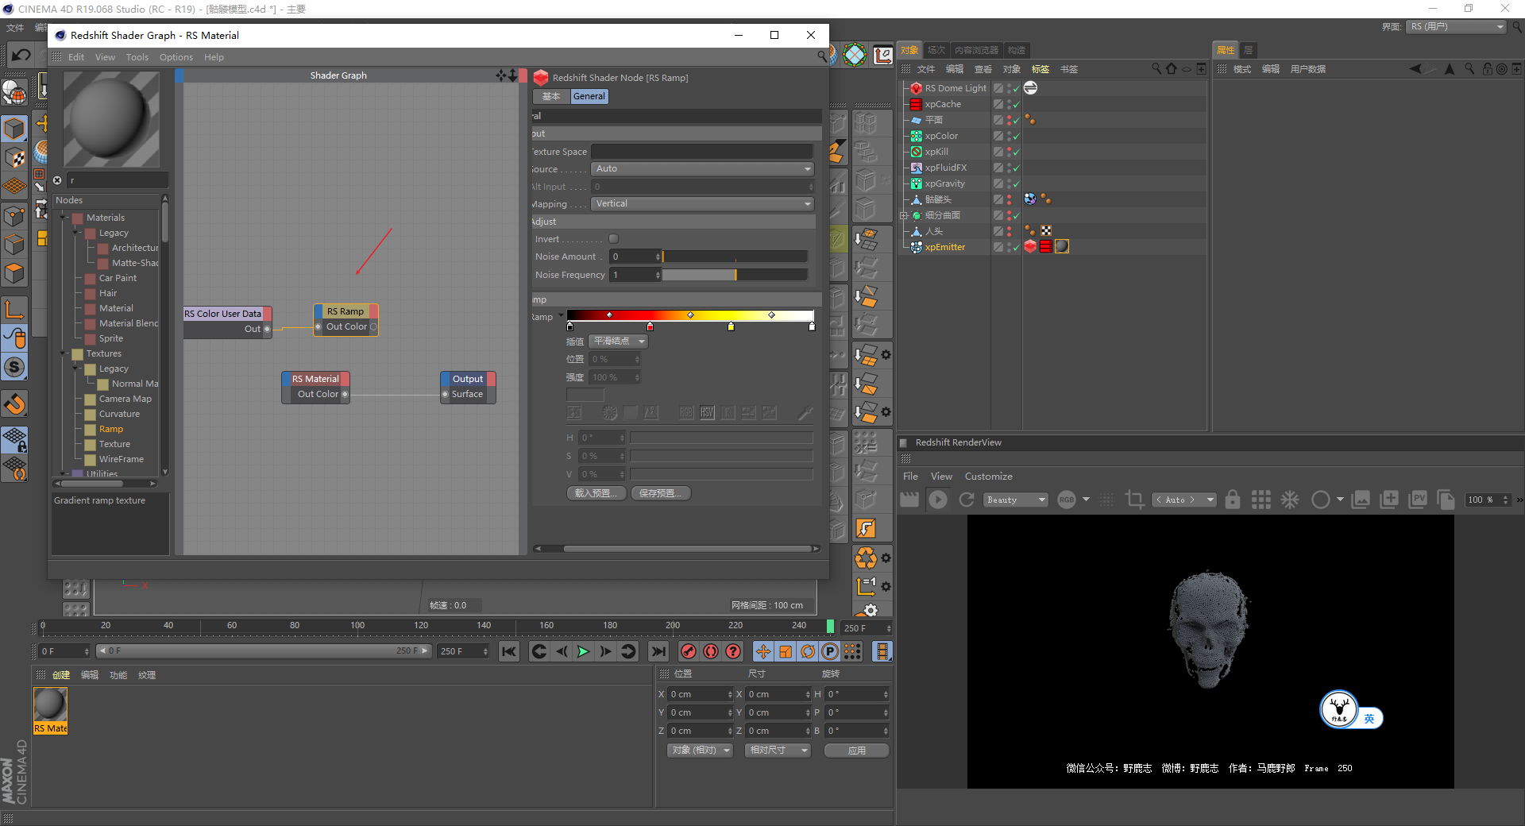1525x826 pixels.
Task: Click the padlock lock icon in RenderView
Action: tap(1233, 500)
